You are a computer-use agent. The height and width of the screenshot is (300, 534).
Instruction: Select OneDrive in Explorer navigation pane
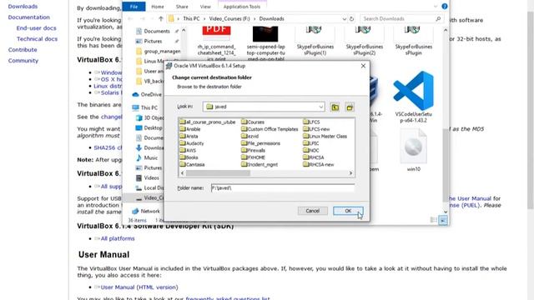pyautogui.click(x=147, y=94)
